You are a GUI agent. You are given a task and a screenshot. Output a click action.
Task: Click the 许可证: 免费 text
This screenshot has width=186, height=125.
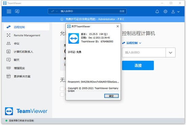click(74, 52)
